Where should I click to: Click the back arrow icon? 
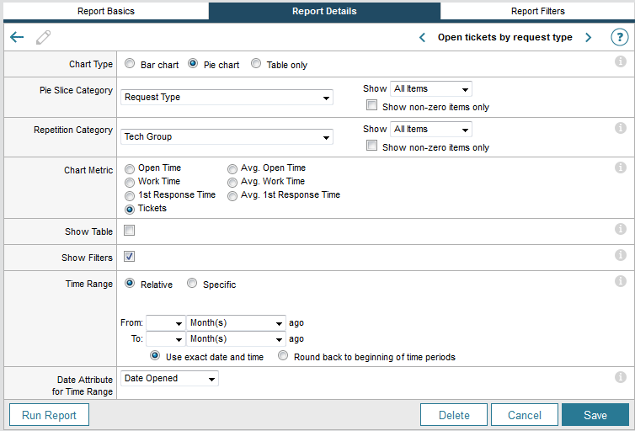click(17, 37)
